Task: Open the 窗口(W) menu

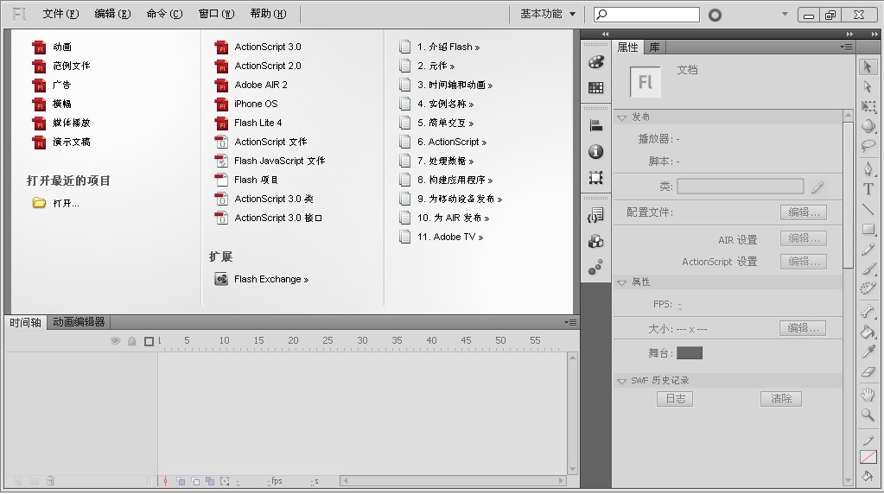Action: click(x=217, y=14)
